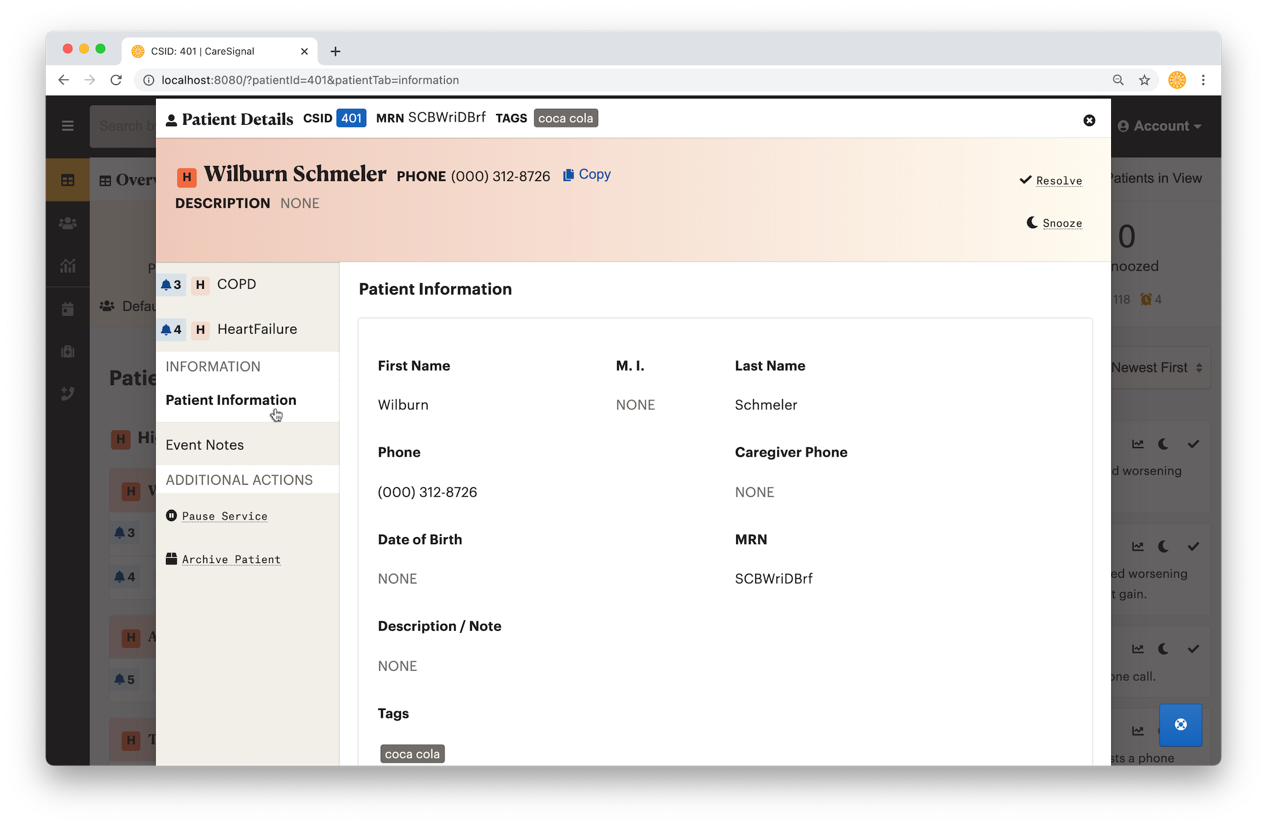Click snooze moon icon on first card

1164,444
